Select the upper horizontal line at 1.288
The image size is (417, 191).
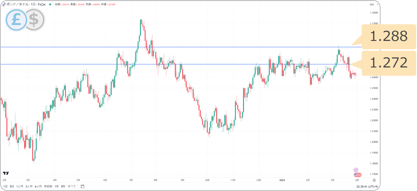(x=181, y=47)
